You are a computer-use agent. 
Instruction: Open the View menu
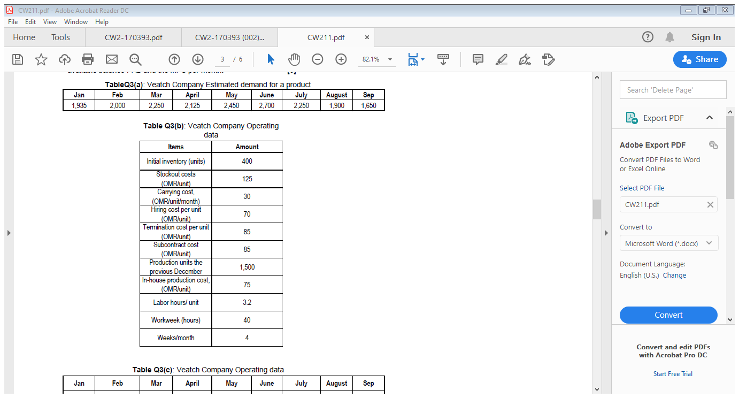click(50, 22)
